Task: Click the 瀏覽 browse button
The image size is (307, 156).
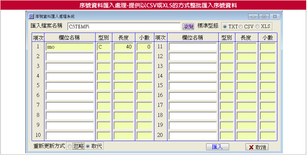Action: click(188, 26)
